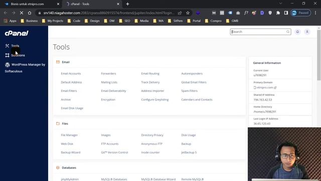321x181 pixels.
Task: Open Track Delivery
Action: click(x=150, y=82)
